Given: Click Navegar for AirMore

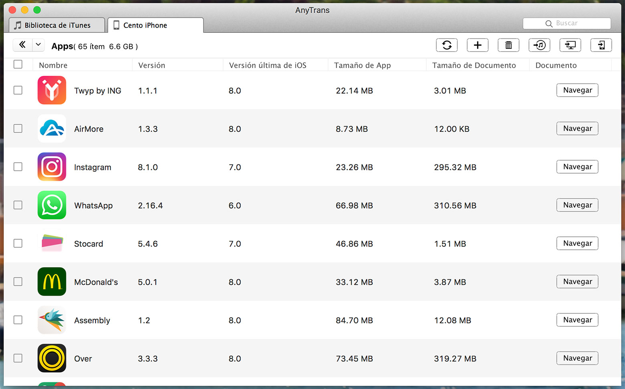Looking at the screenshot, I should 577,128.
